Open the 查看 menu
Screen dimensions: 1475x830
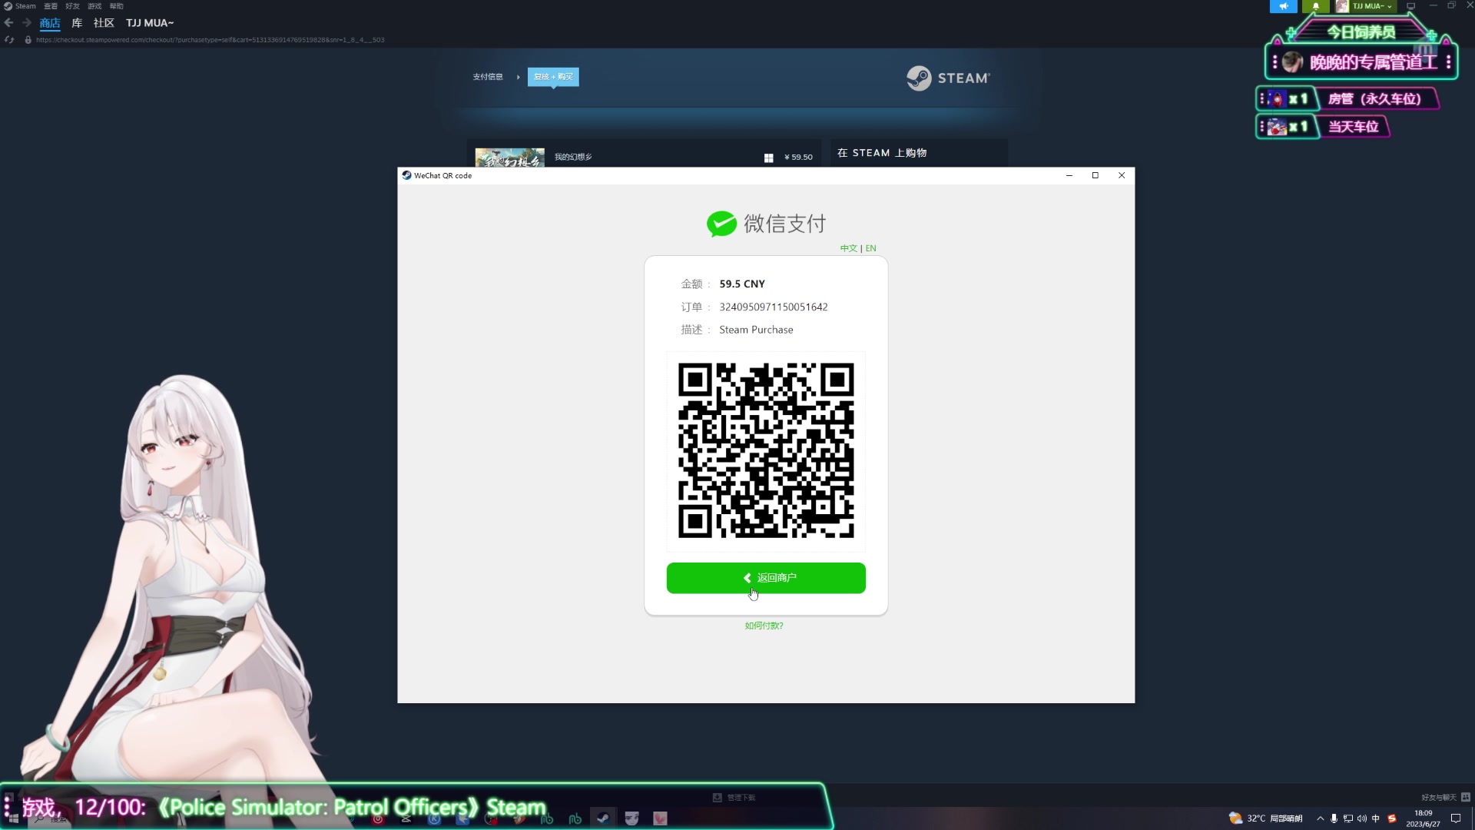coord(51,6)
